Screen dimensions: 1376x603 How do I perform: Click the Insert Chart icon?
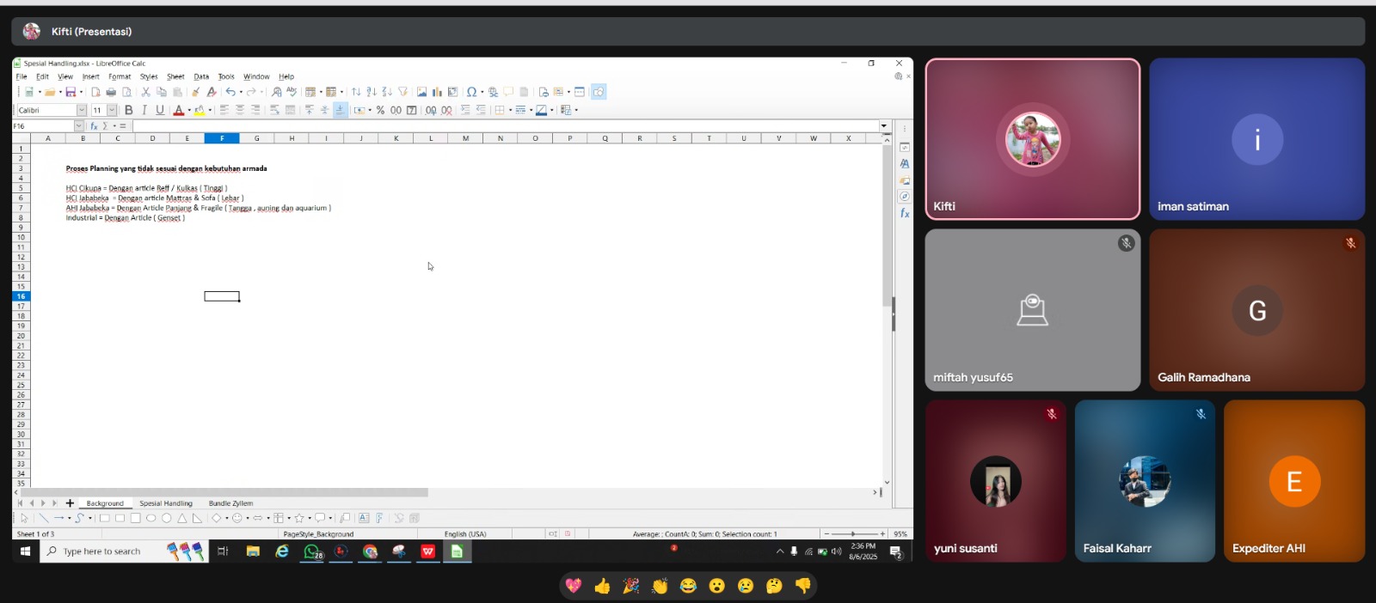point(437,92)
